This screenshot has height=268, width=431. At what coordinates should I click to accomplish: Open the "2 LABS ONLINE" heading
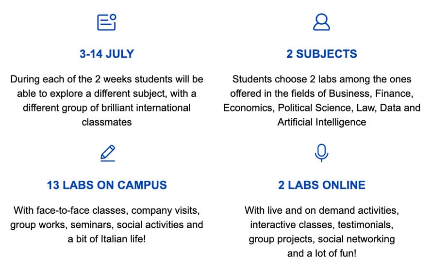click(321, 185)
